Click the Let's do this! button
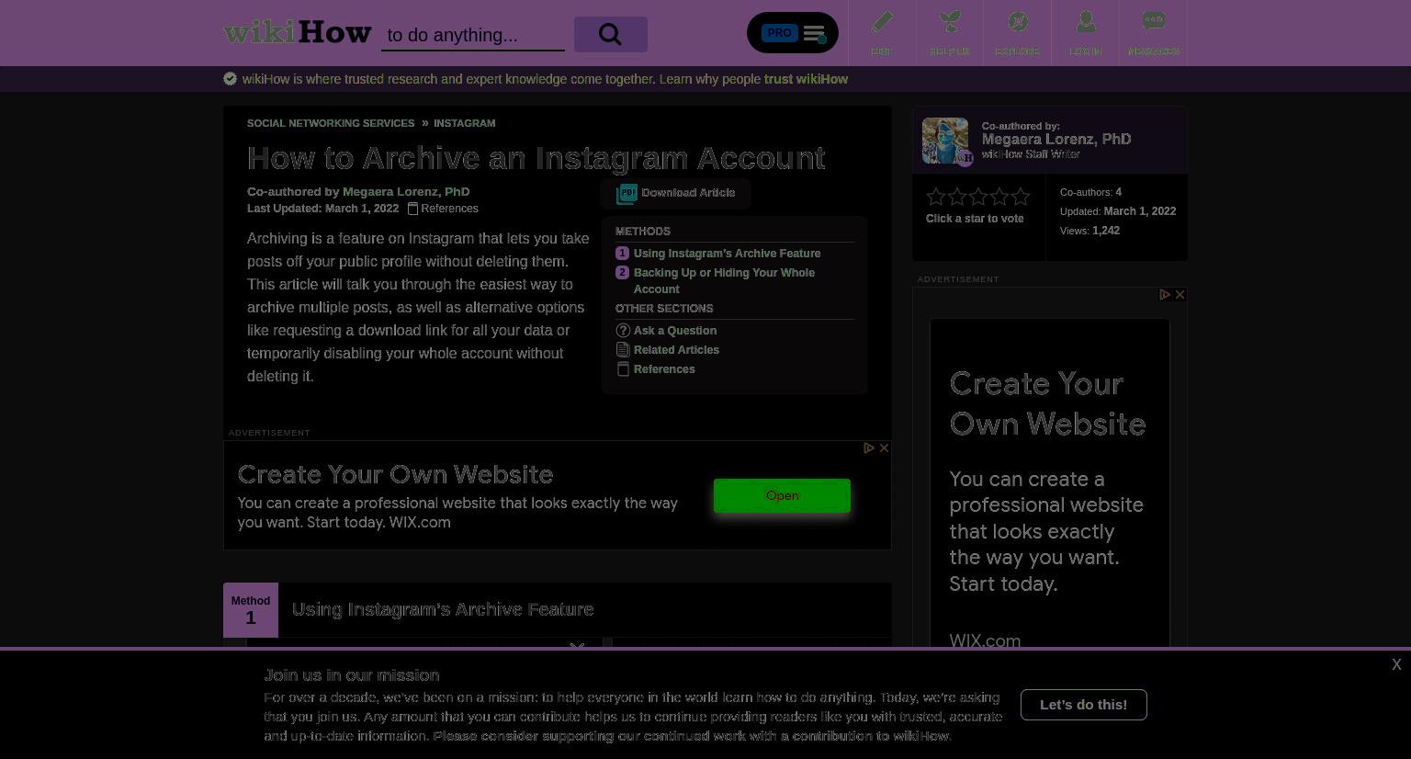 (1083, 705)
